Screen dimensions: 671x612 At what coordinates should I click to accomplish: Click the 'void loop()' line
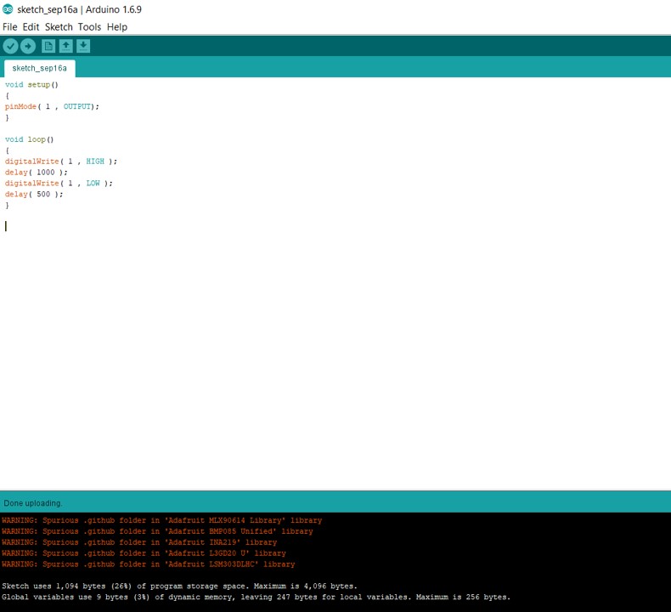coord(29,139)
